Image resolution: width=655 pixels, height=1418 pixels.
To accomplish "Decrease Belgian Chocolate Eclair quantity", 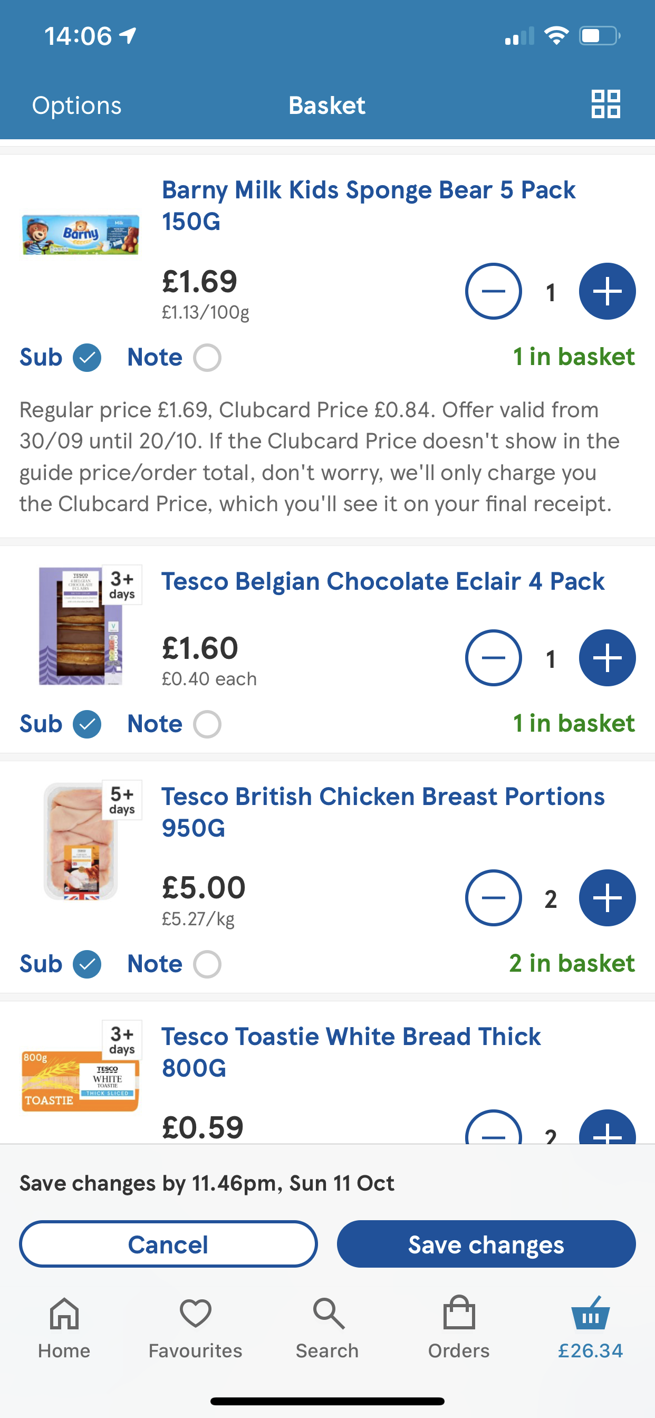I will 493,658.
